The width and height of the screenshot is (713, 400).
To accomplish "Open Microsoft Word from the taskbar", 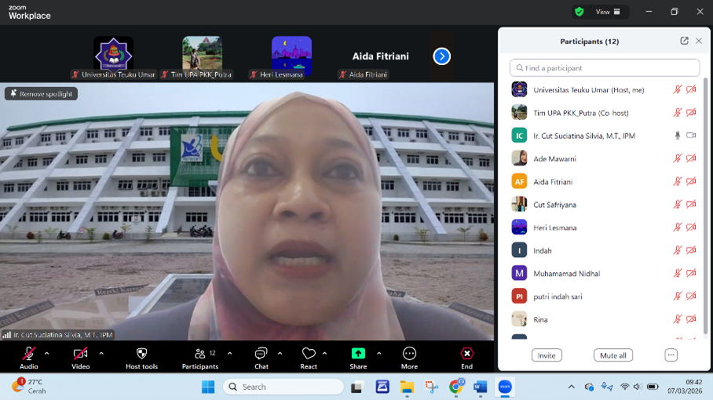I will point(481,387).
